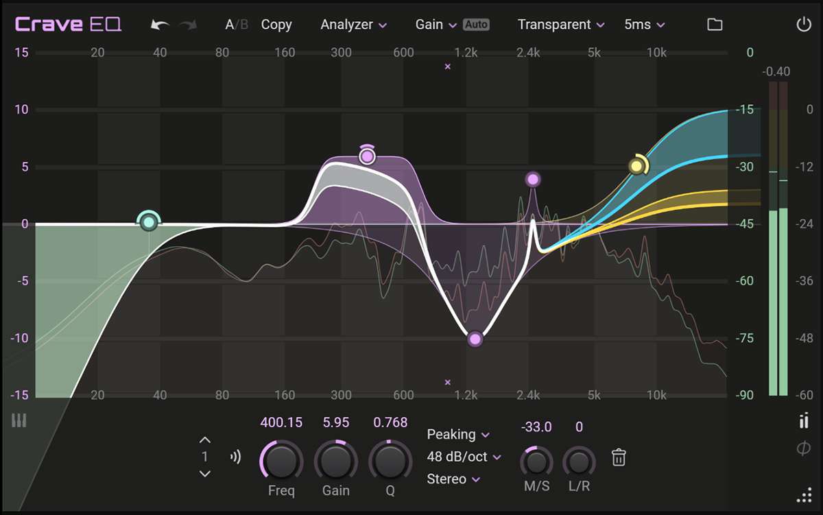Open the preset folder icon
The height and width of the screenshot is (515, 823).
[715, 25]
